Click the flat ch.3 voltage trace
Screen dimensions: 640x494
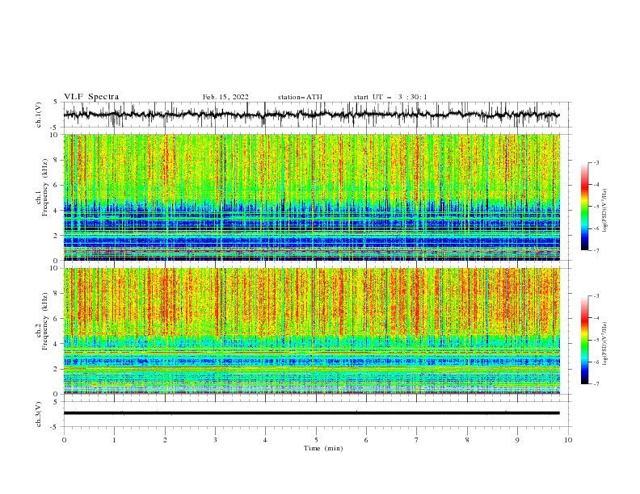(311, 413)
